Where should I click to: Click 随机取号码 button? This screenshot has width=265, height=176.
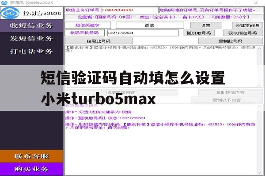[x=199, y=33]
